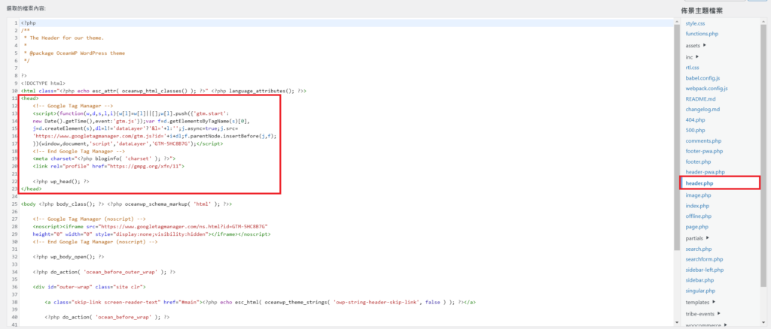The height and width of the screenshot is (329, 771).
Task: Open header-pwa.php file
Action: pos(705,172)
